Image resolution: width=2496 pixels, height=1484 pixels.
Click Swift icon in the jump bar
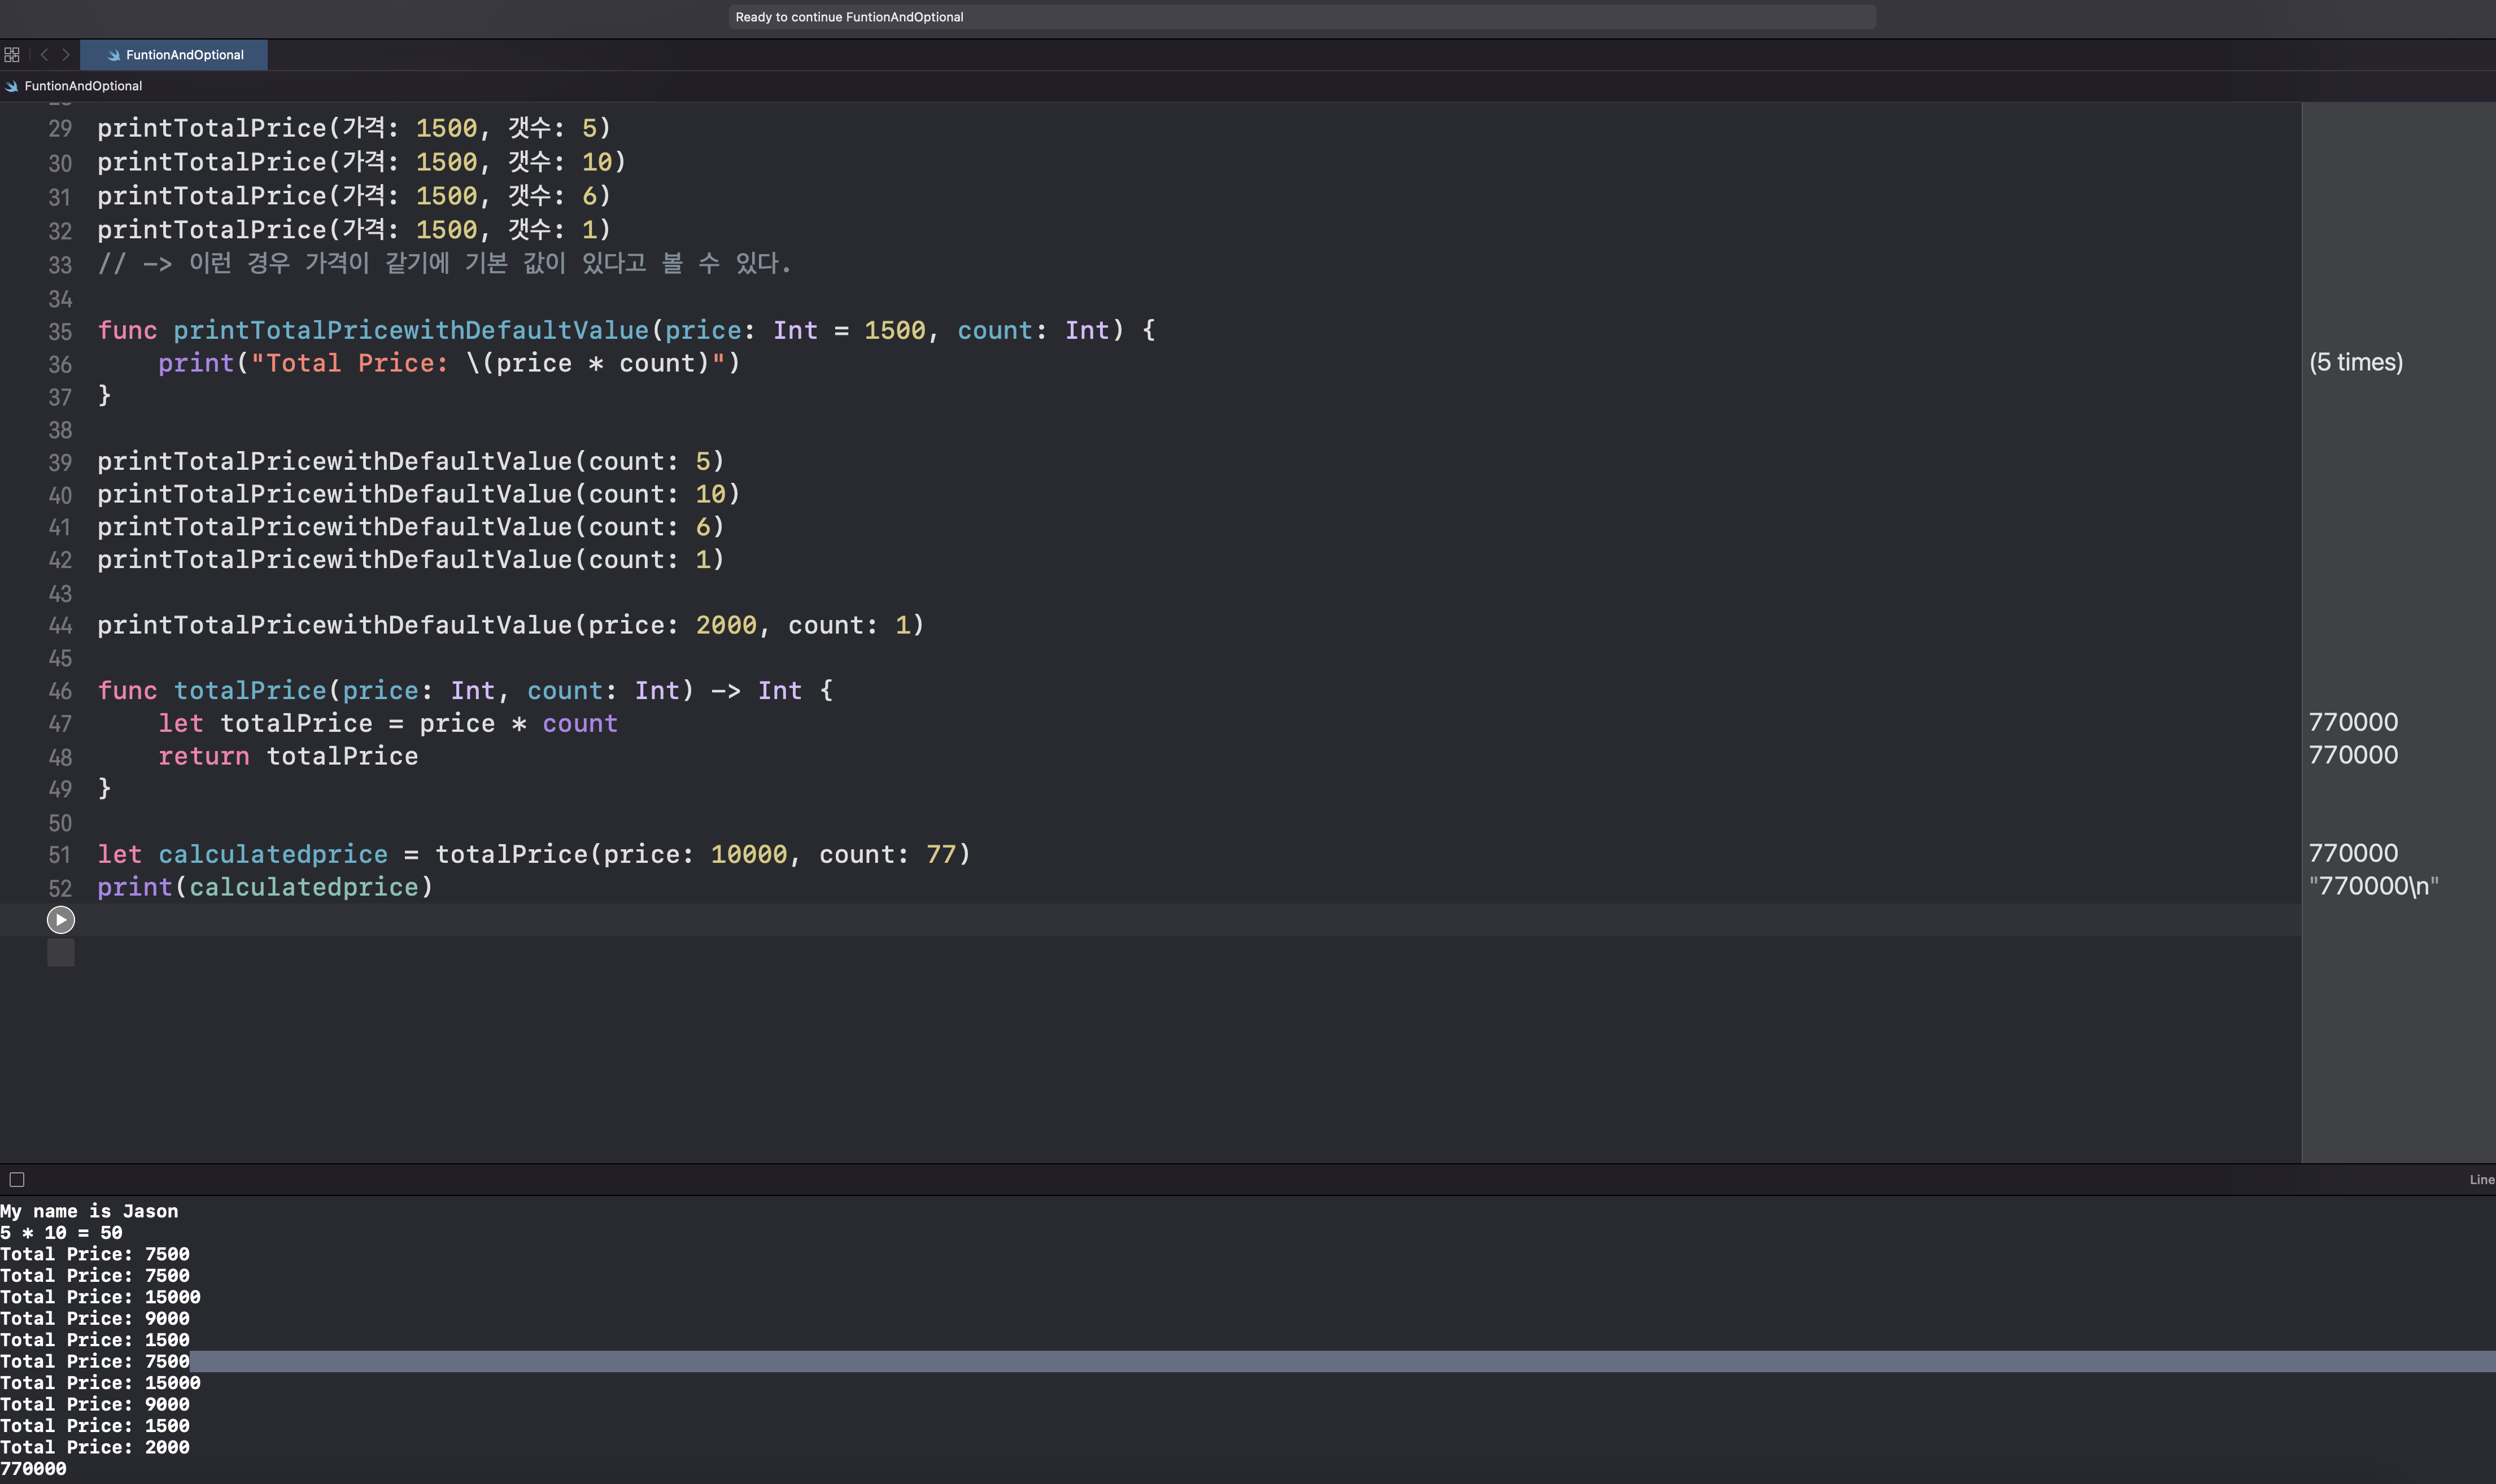point(11,86)
